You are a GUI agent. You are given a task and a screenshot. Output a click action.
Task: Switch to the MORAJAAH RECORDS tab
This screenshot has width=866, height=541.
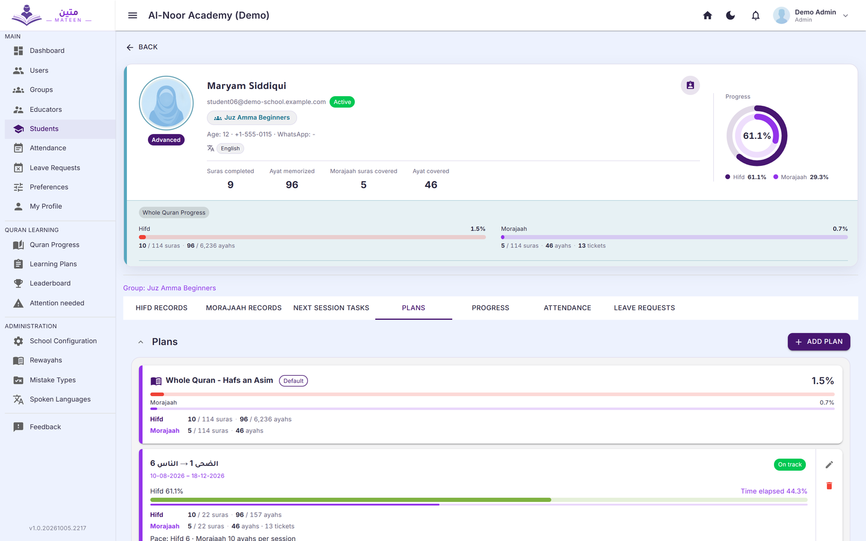[244, 308]
